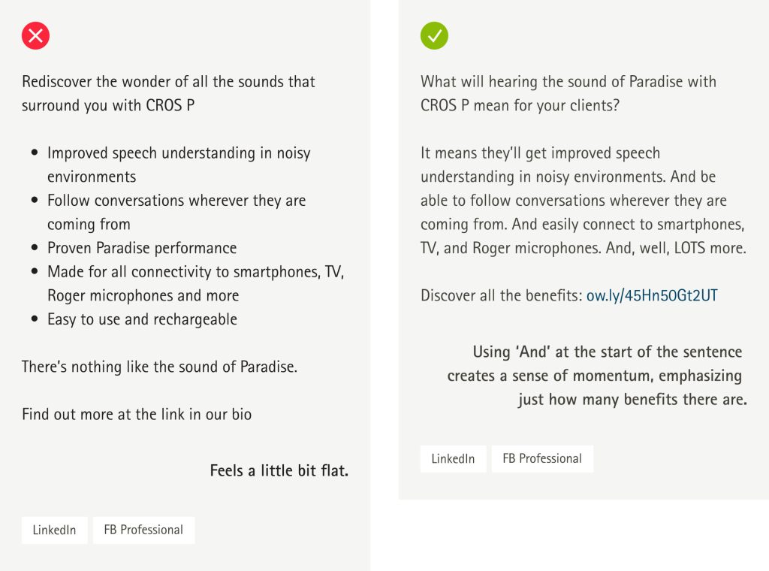Click 'Find out more at the link' text

[137, 414]
